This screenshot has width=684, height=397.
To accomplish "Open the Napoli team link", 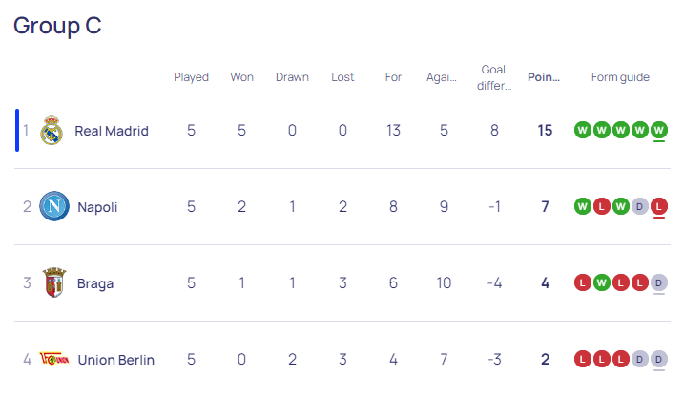I will click(x=97, y=207).
